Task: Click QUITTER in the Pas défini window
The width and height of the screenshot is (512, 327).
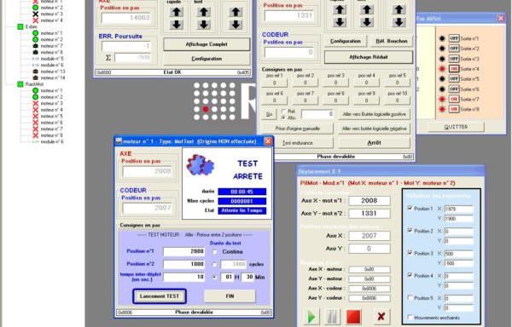Action: pos(456,127)
